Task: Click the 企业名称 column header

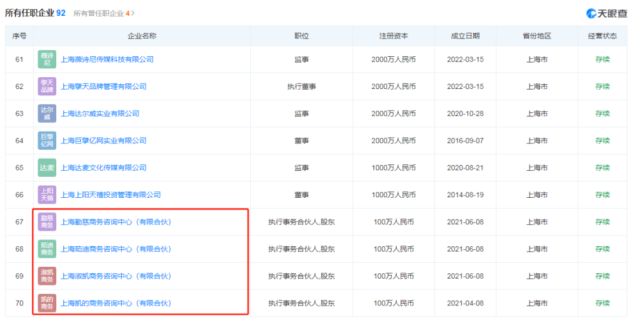Action: point(142,36)
